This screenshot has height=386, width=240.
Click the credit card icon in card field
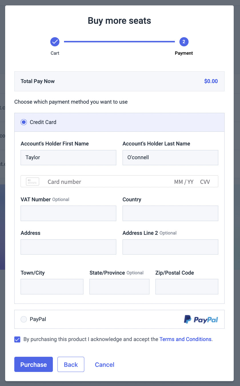coord(33,182)
